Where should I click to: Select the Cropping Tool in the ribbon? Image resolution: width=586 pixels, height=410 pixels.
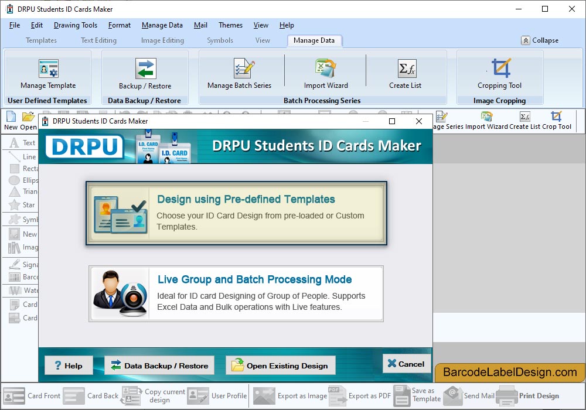coord(500,74)
